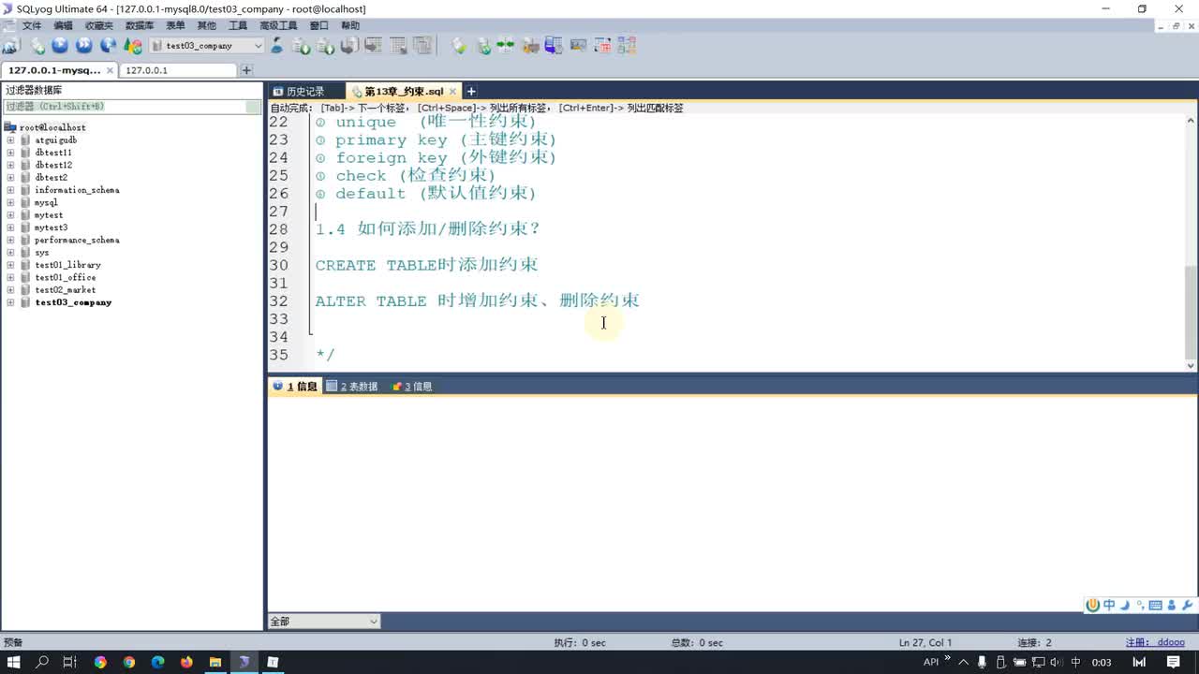Click the IME wrench settings icon
The height and width of the screenshot is (674, 1199).
pos(1187,606)
